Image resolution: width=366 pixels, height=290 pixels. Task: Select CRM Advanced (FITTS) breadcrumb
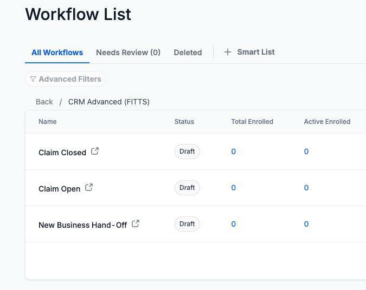(109, 102)
